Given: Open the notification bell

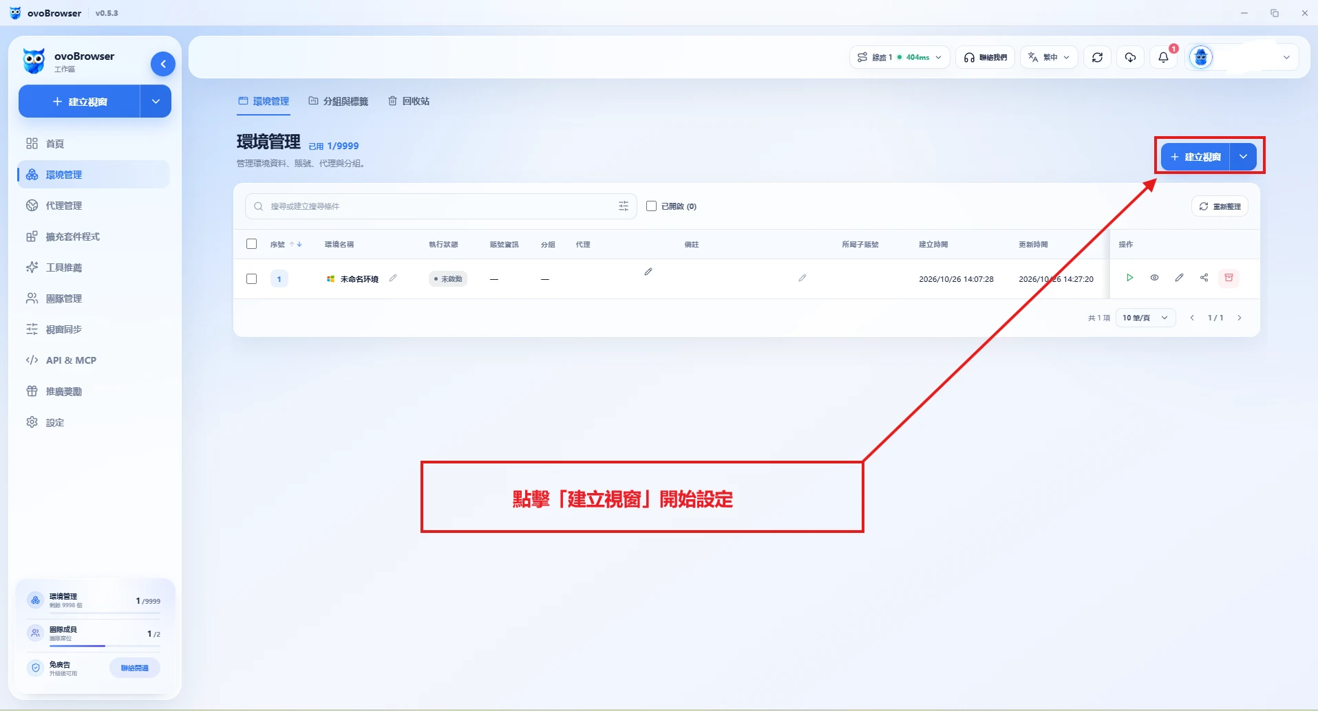Looking at the screenshot, I should 1163,57.
